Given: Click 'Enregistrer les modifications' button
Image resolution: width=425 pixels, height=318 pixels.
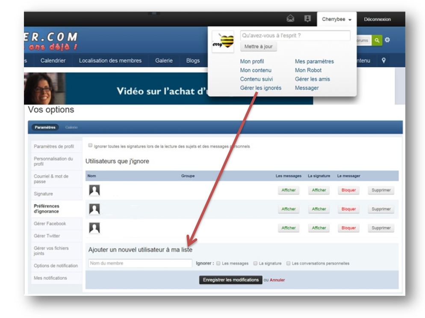Looking at the screenshot, I should pyautogui.click(x=230, y=280).
